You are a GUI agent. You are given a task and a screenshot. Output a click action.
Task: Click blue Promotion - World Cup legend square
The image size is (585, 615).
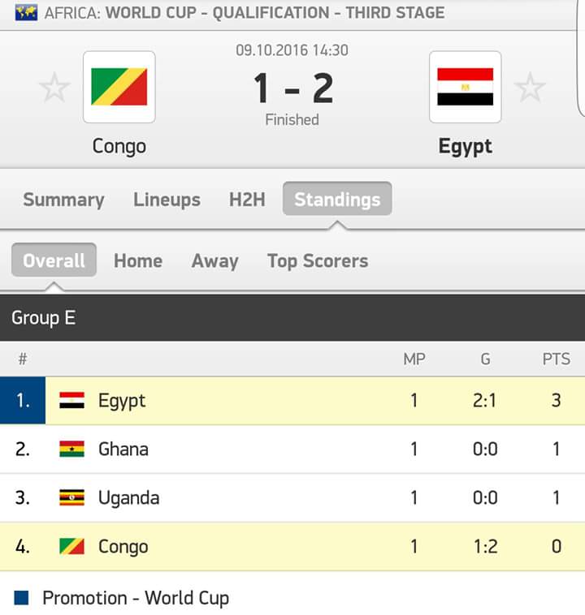[x=21, y=598]
